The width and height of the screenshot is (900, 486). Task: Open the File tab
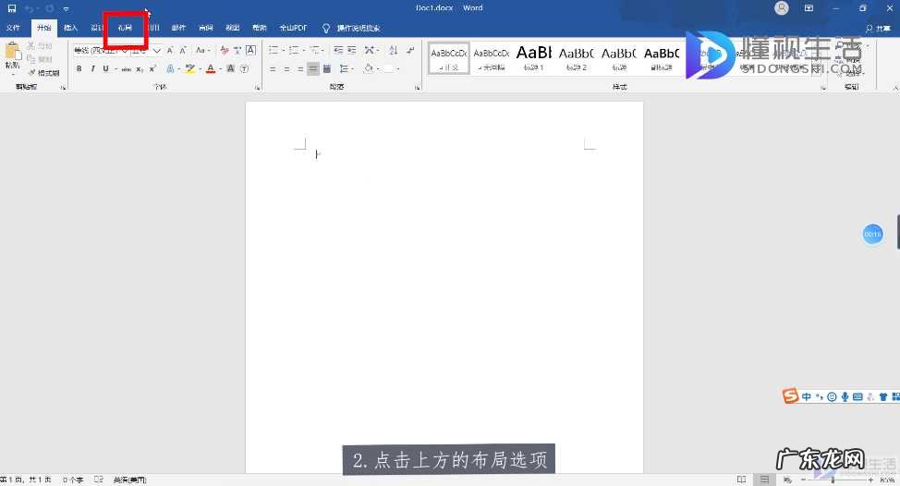13,28
